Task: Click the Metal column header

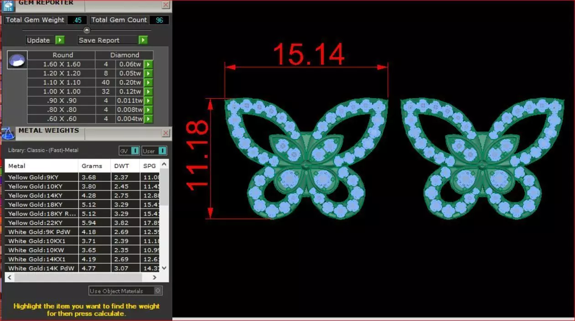Action: pos(41,166)
